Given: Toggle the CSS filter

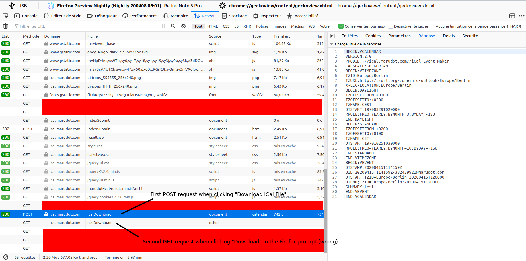Looking at the screenshot, I should point(226,26).
